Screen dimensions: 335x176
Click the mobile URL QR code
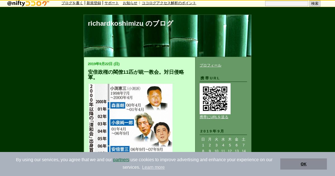[x=215, y=99]
